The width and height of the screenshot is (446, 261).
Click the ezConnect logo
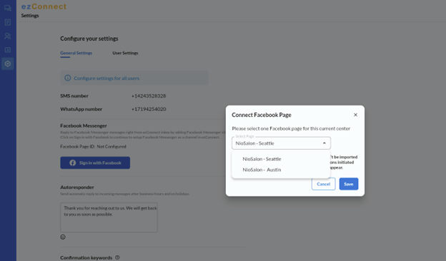pyautogui.click(x=44, y=6)
